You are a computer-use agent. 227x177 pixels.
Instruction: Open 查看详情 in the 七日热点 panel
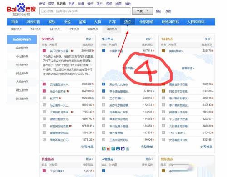188,68
